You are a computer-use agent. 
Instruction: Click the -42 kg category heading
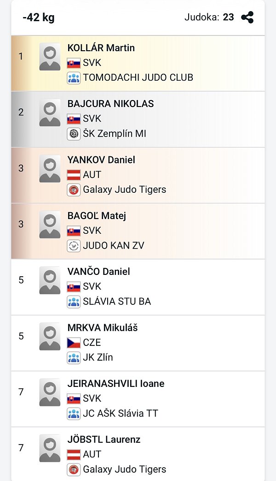[39, 18]
